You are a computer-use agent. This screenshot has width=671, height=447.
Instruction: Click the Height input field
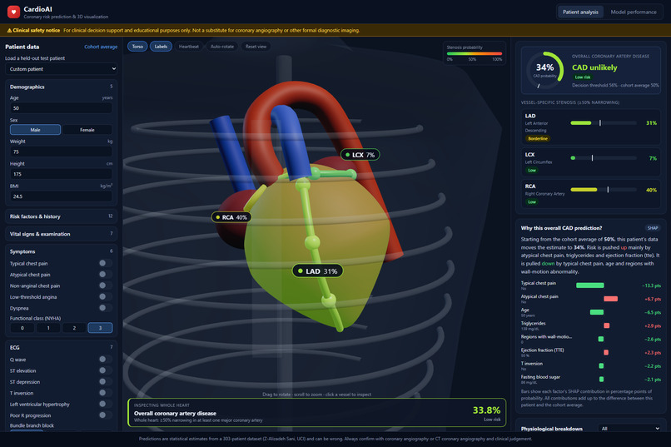click(62, 174)
